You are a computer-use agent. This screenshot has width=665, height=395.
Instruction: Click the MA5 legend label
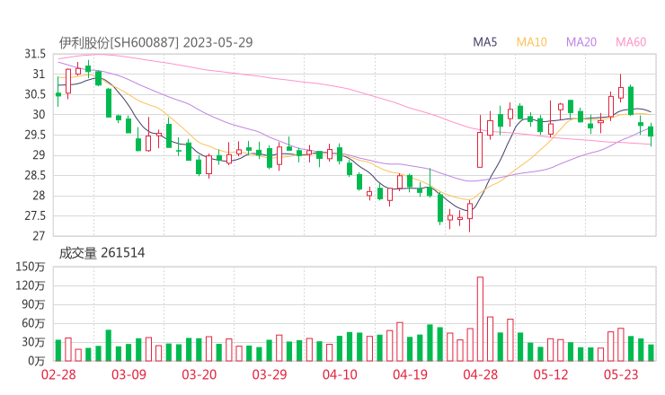[484, 42]
